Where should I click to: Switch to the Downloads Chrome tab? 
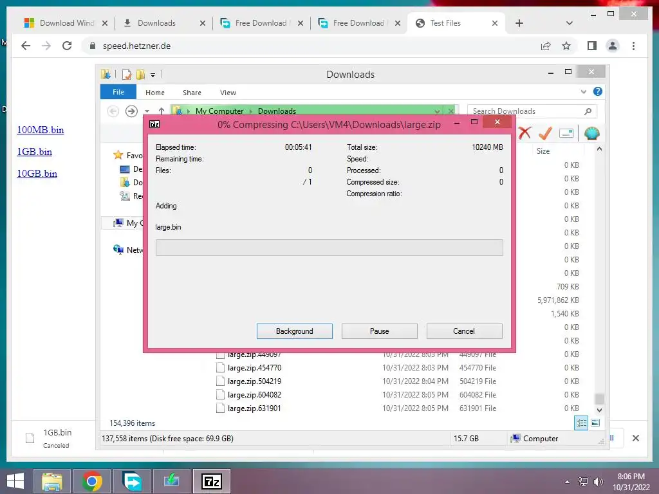(157, 23)
